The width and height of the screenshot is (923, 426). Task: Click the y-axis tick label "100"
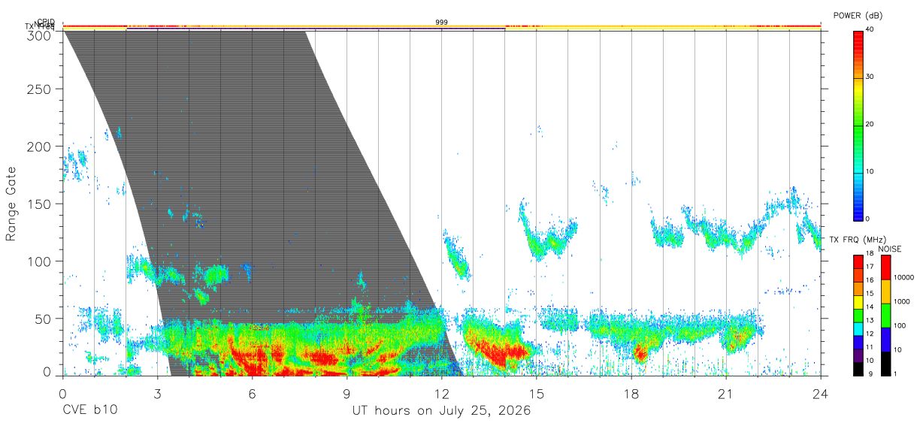click(41, 261)
